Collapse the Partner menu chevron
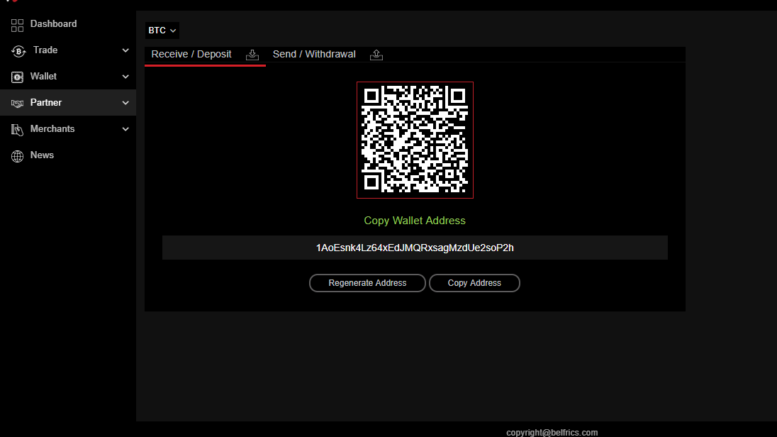777x437 pixels. (x=125, y=102)
